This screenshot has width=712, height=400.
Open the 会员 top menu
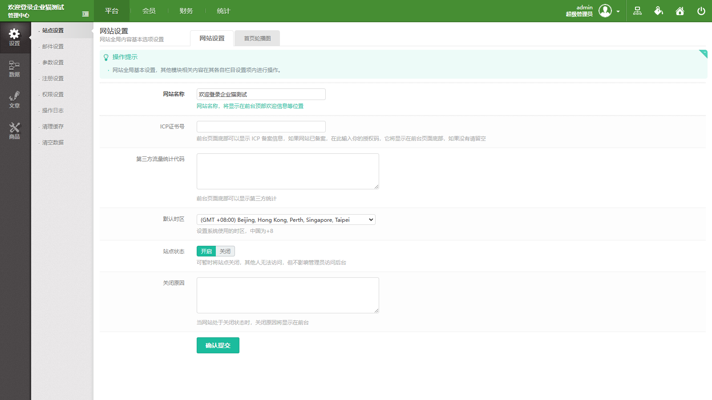pos(149,11)
